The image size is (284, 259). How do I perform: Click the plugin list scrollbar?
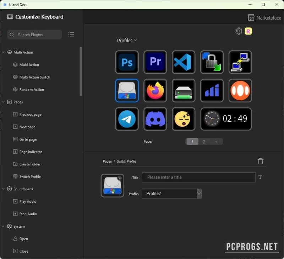(81, 72)
